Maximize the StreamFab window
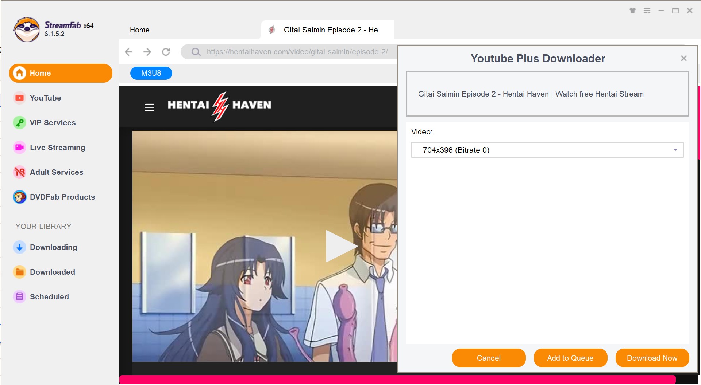 [675, 11]
